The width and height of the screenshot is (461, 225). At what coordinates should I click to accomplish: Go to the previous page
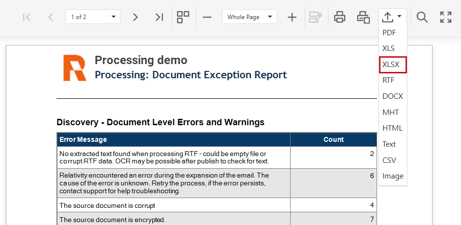[x=51, y=17]
